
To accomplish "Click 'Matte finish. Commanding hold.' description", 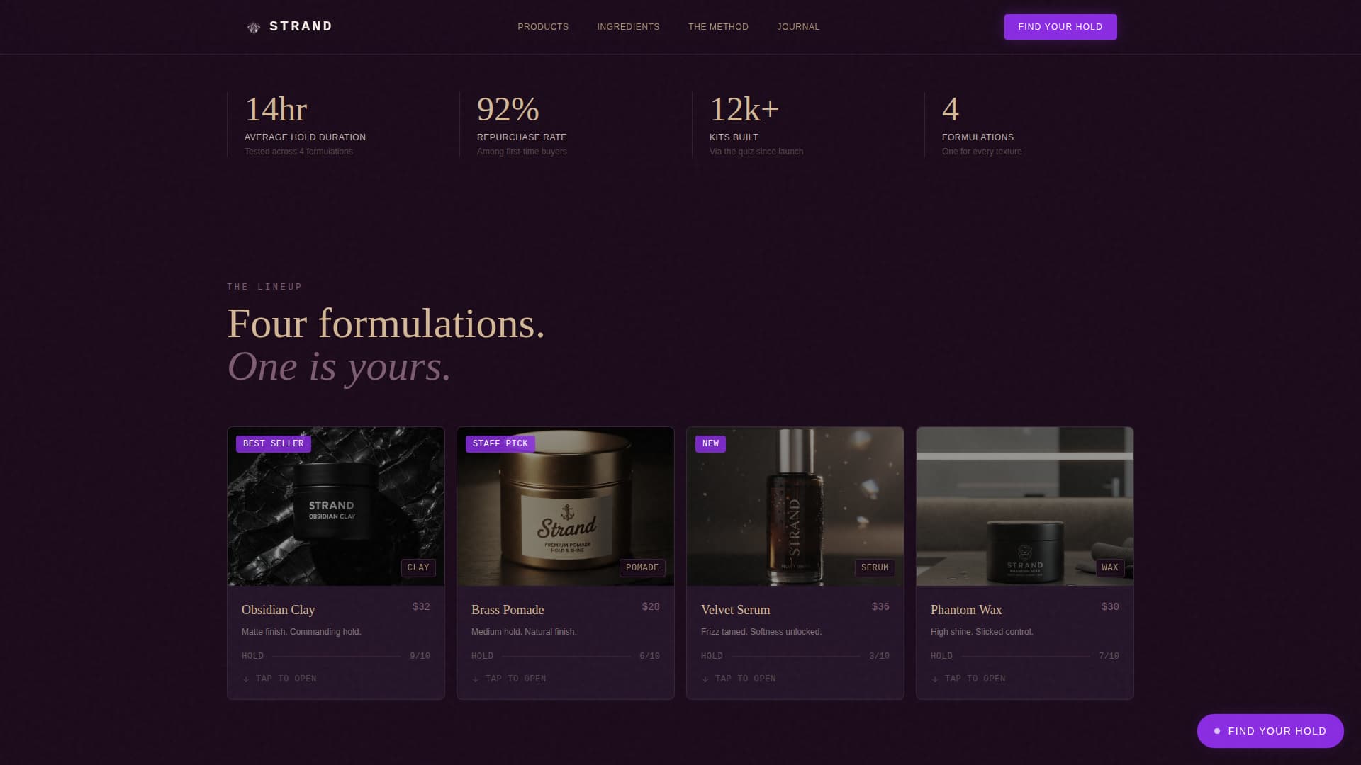I will pyautogui.click(x=301, y=632).
